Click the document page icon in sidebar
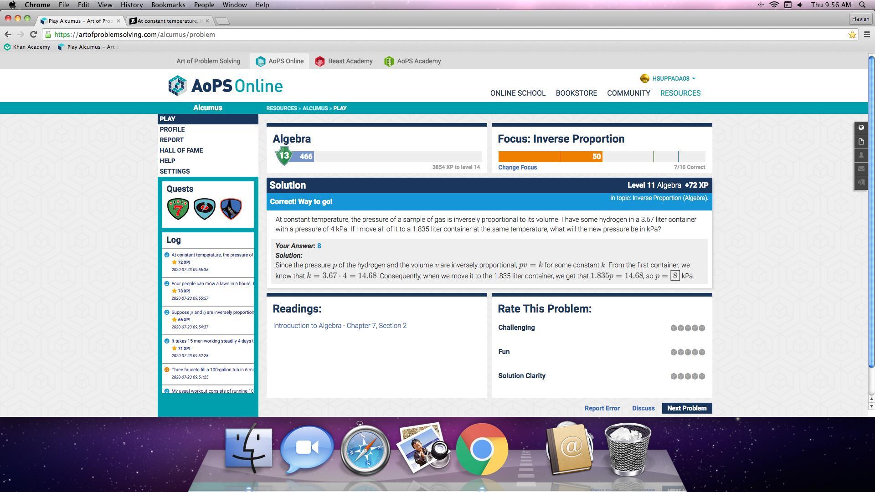This screenshot has width=875, height=492. click(x=861, y=142)
